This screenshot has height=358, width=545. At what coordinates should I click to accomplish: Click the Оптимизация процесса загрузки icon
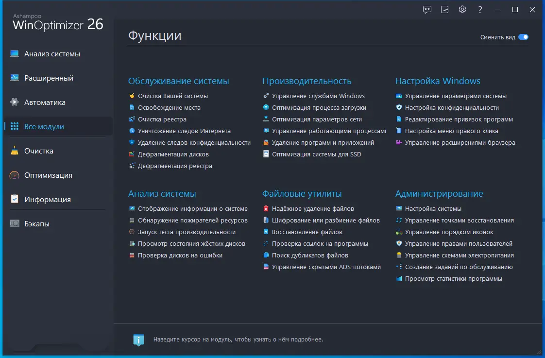click(x=266, y=107)
